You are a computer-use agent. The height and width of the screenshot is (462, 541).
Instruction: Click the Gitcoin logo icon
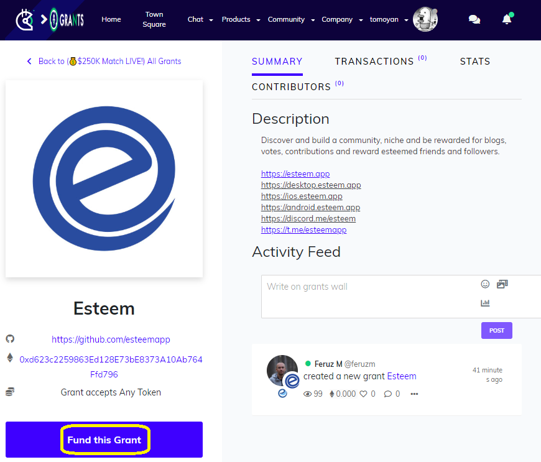click(x=25, y=20)
